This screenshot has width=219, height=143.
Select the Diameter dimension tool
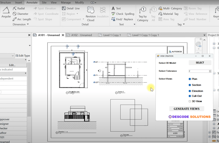pos(21,14)
